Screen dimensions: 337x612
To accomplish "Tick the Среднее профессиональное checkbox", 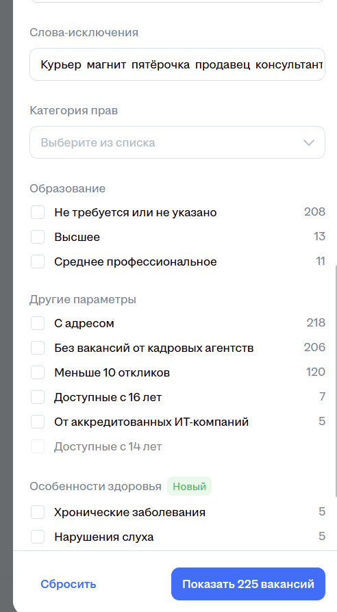I will pyautogui.click(x=38, y=262).
